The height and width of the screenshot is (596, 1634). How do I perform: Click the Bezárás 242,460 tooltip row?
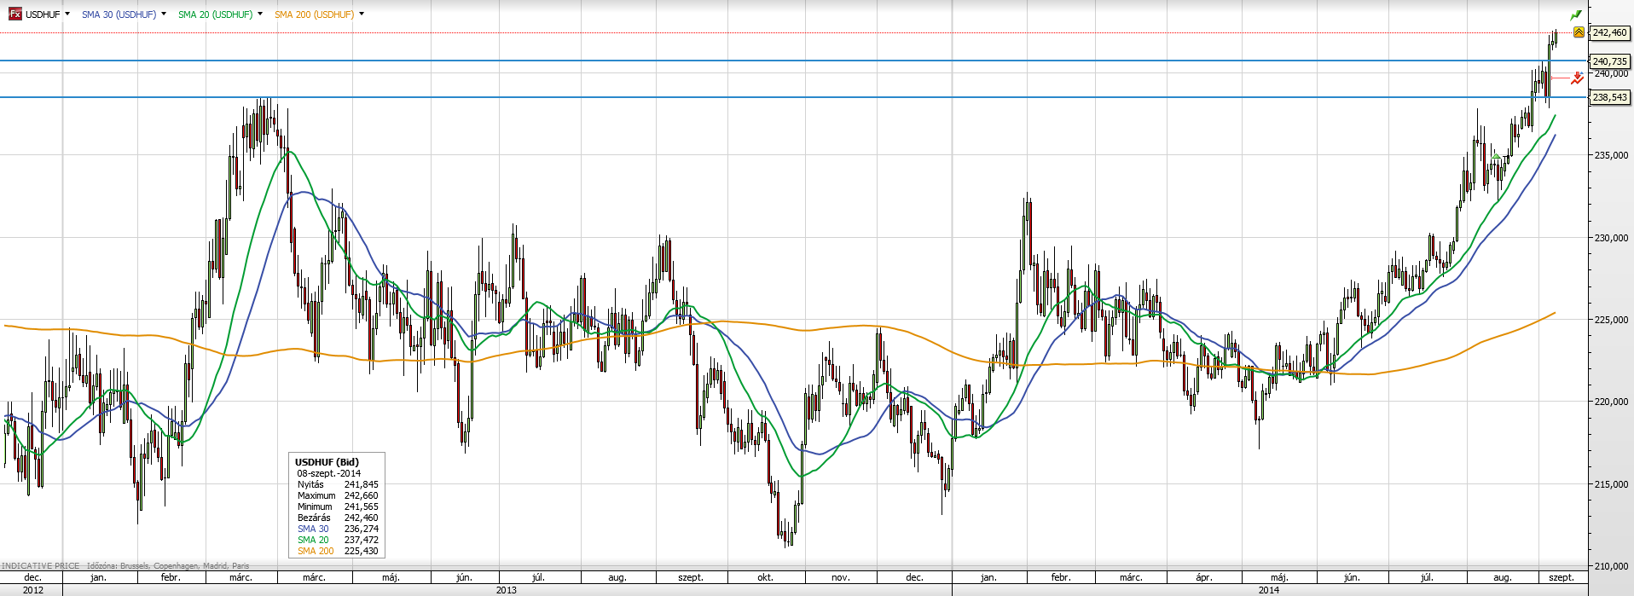[x=338, y=518]
